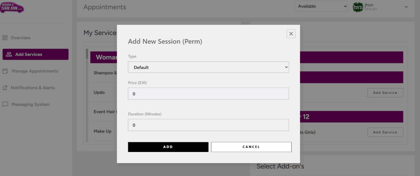
Task: Click the Mobile Salon logo
Action: pos(12,8)
